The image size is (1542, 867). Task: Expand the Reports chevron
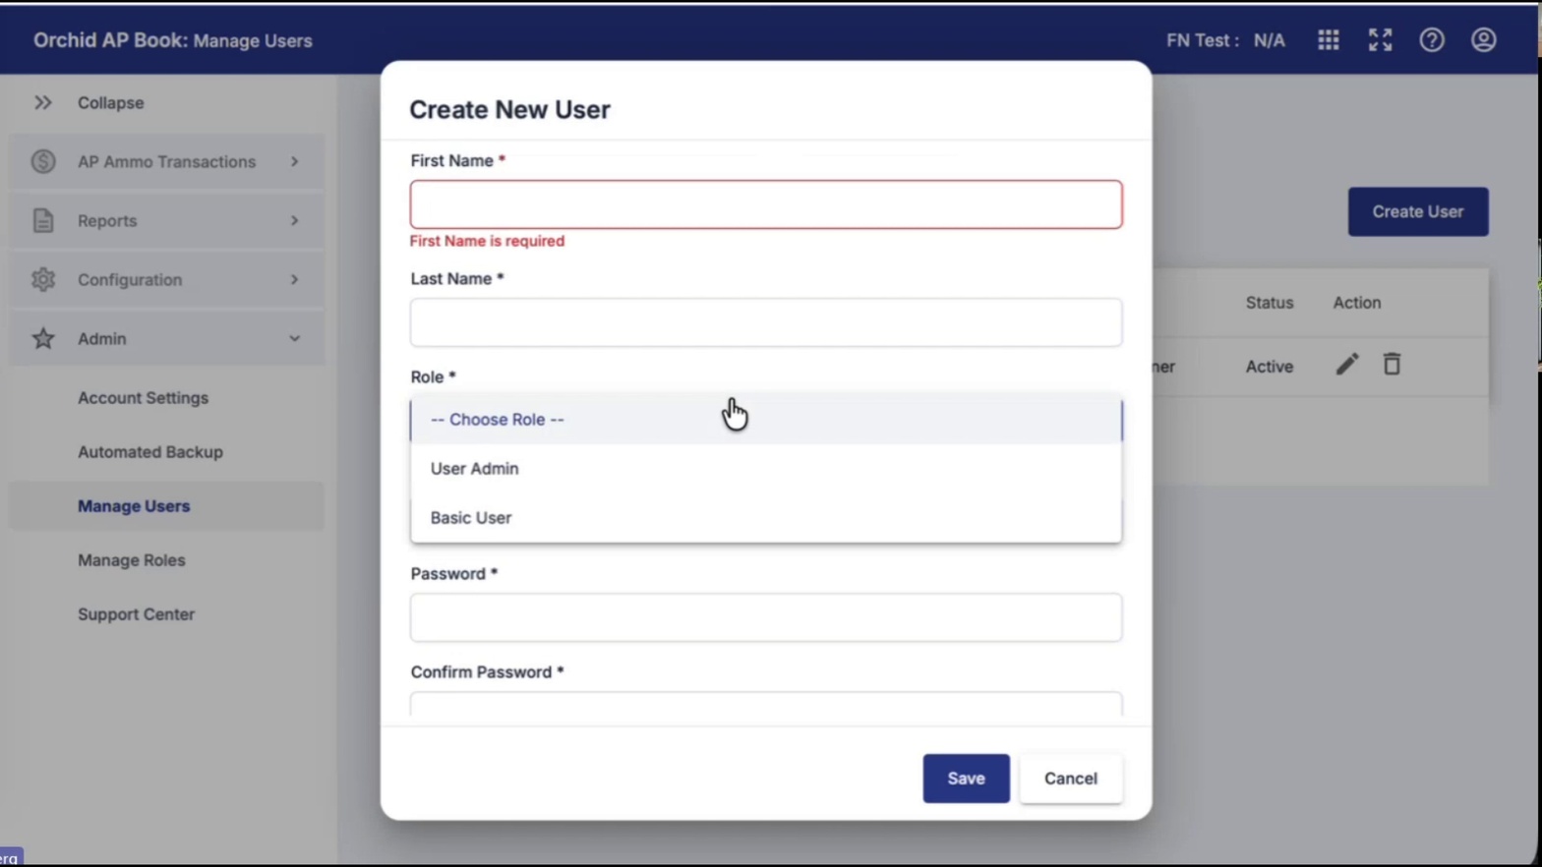coord(294,220)
